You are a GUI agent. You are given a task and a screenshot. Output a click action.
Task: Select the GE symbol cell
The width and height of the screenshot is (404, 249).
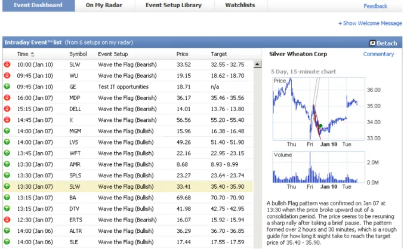[x=73, y=87]
